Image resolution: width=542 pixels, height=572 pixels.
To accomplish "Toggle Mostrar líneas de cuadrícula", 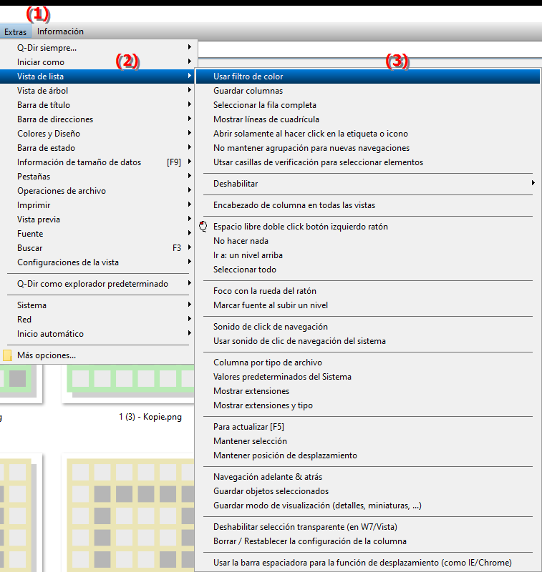I will click(368, 119).
